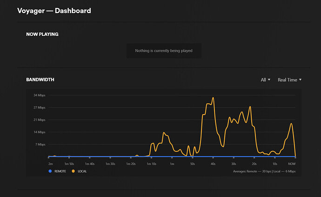Click the Averages Remote and Local summary text

(264, 171)
